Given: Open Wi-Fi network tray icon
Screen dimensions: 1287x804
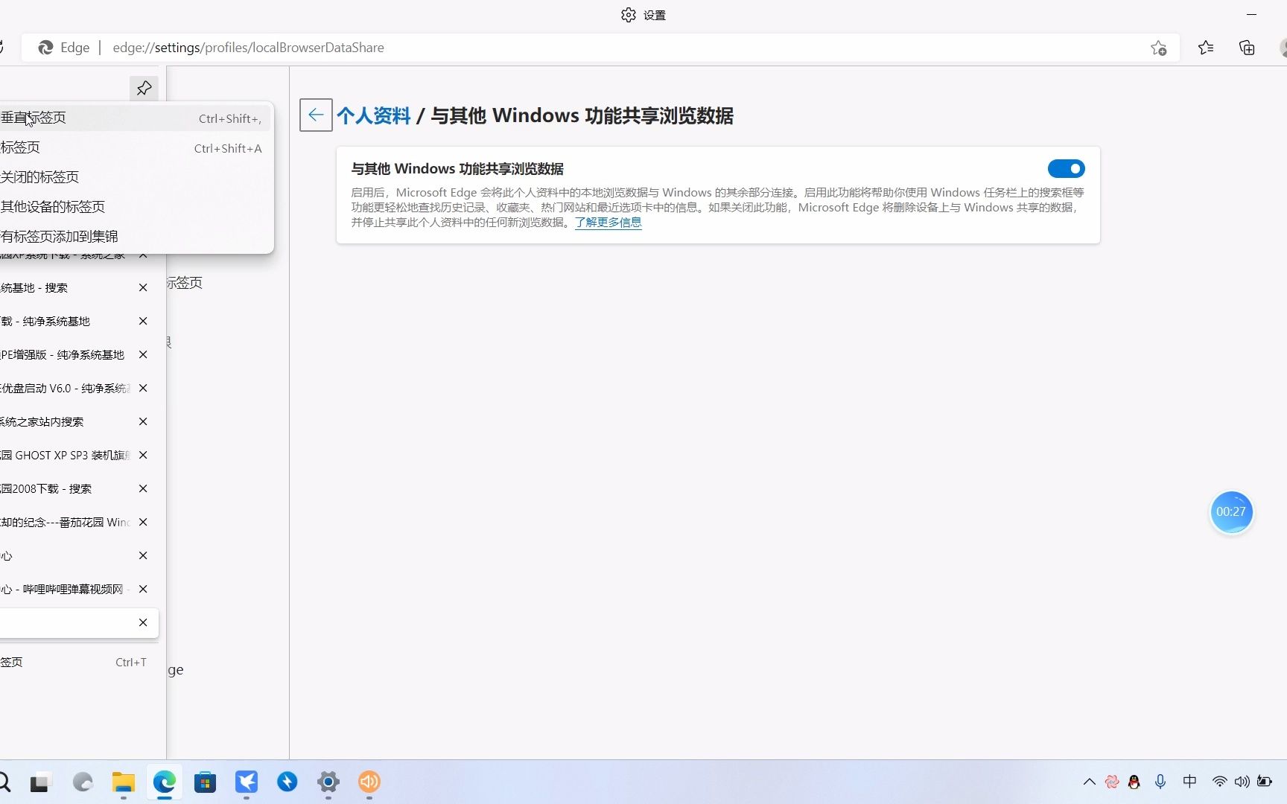Looking at the screenshot, I should point(1219,782).
